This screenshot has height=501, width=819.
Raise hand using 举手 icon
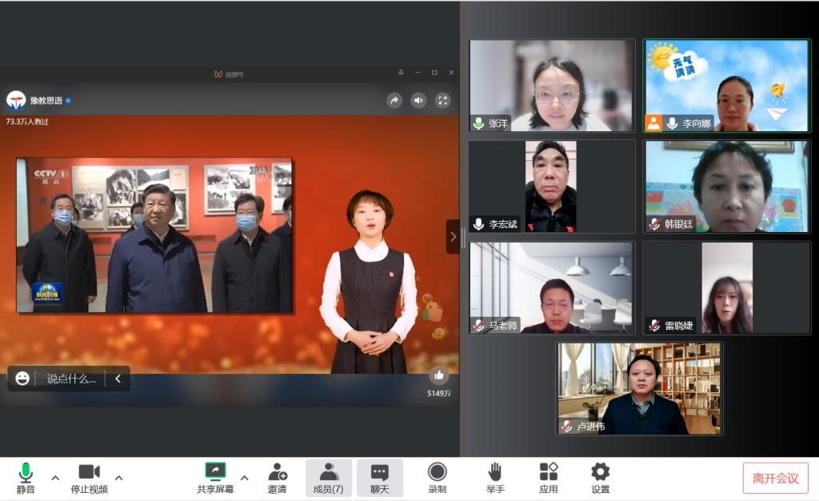(495, 478)
